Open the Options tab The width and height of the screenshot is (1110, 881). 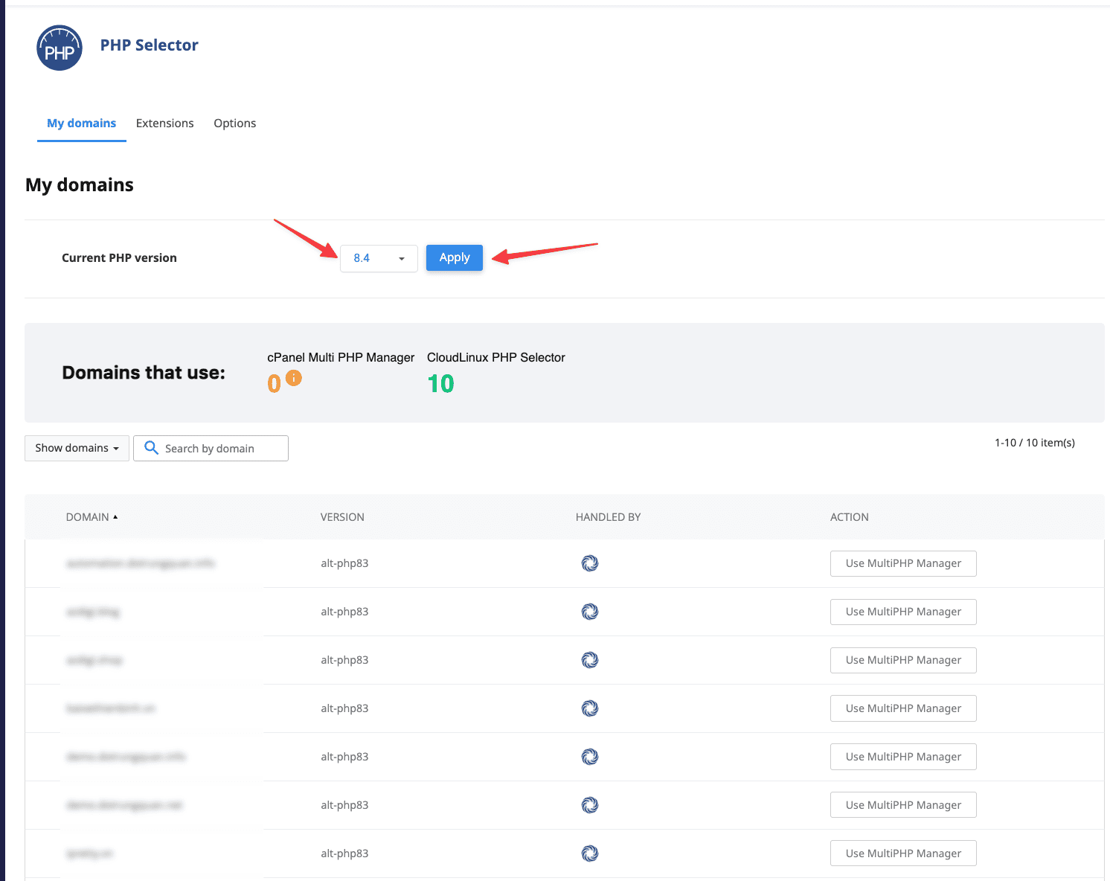click(x=234, y=124)
